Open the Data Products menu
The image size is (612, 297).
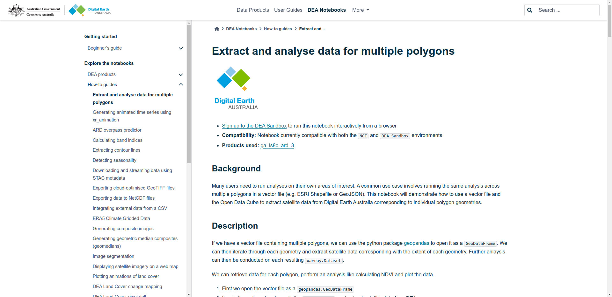click(x=253, y=10)
